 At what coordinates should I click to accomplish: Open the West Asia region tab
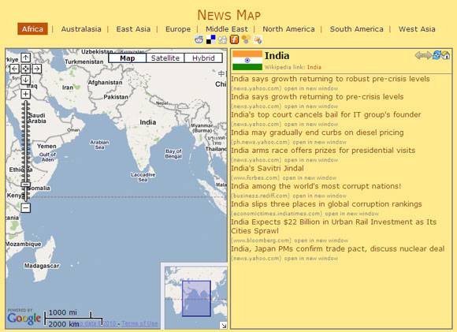tap(417, 29)
